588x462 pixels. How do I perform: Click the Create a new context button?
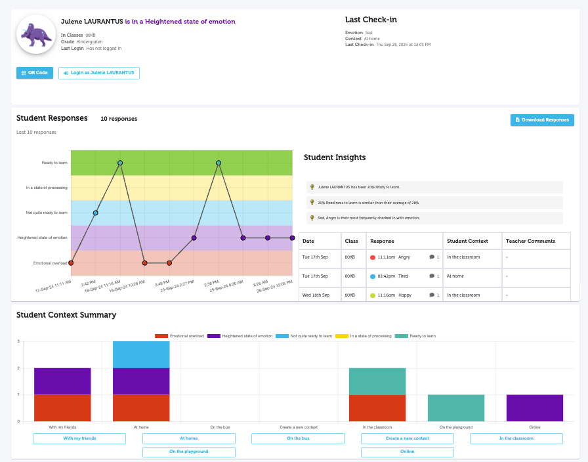click(x=407, y=438)
